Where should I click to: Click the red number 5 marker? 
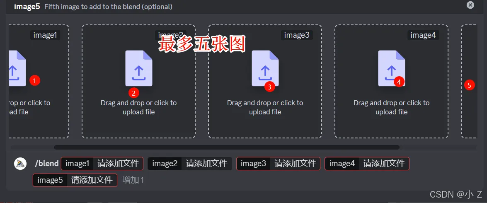tap(469, 85)
